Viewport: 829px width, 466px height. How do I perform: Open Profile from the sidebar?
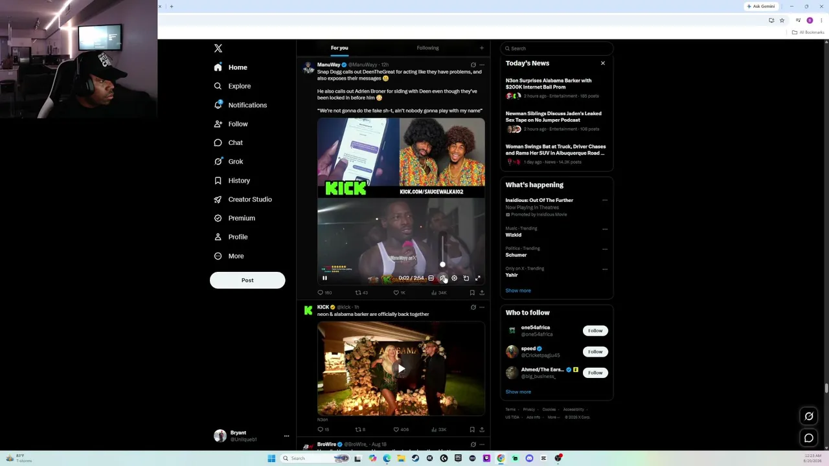tap(231, 237)
